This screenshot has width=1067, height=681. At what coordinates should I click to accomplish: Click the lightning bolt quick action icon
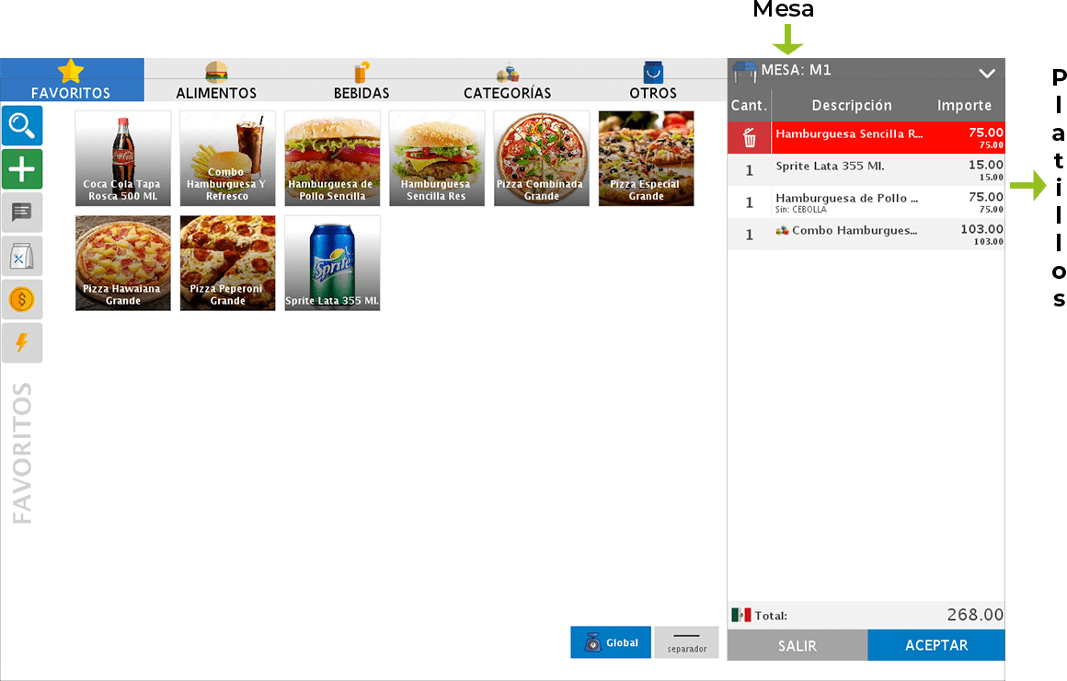pyautogui.click(x=21, y=342)
